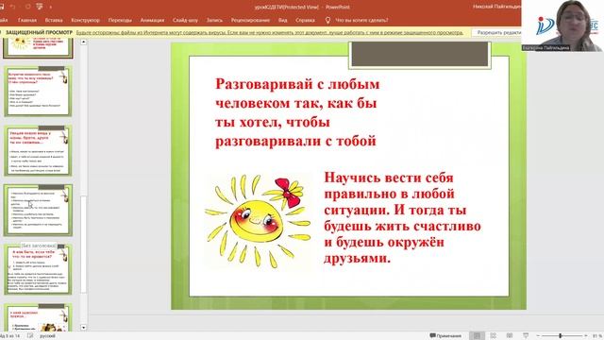Select the slide thumbnail with the bulleted 'Научись' list
604x340 pixels.
click(x=38, y=210)
